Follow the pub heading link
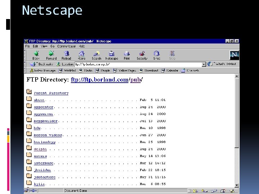This screenshot has width=259, height=194. coord(136,80)
